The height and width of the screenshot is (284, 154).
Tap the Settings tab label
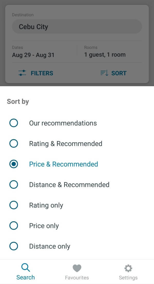pos(128,278)
